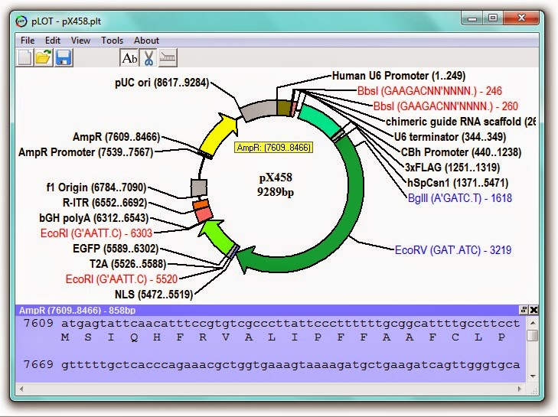This screenshot has width=558, height=417.
Task: Click the Human U6 Promoter (1..249) label
Action: coord(399,76)
